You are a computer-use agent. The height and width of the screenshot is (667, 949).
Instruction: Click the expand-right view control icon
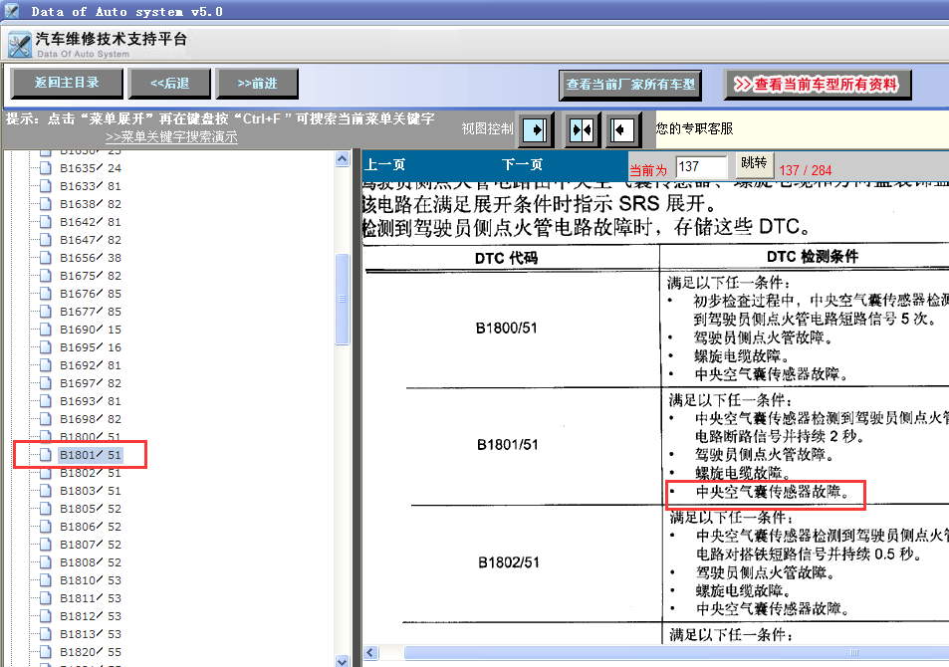click(x=535, y=130)
